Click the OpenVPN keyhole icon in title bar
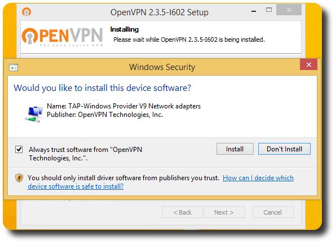336x244 pixels. click(26, 12)
